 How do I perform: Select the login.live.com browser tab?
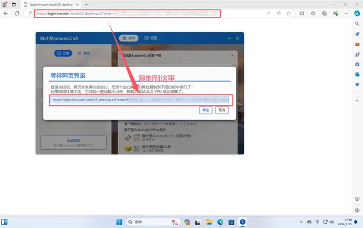click(52, 5)
